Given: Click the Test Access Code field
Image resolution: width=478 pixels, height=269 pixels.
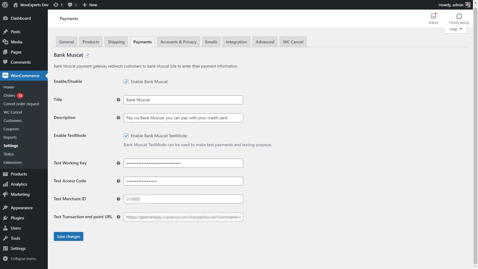Looking at the screenshot, I should tap(183, 181).
